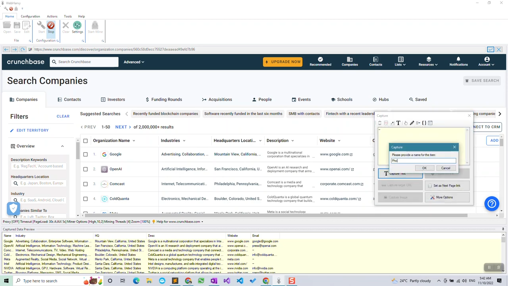Collapse the Overview filter section
Image resolution: width=508 pixels, height=286 pixels.
coord(62,146)
